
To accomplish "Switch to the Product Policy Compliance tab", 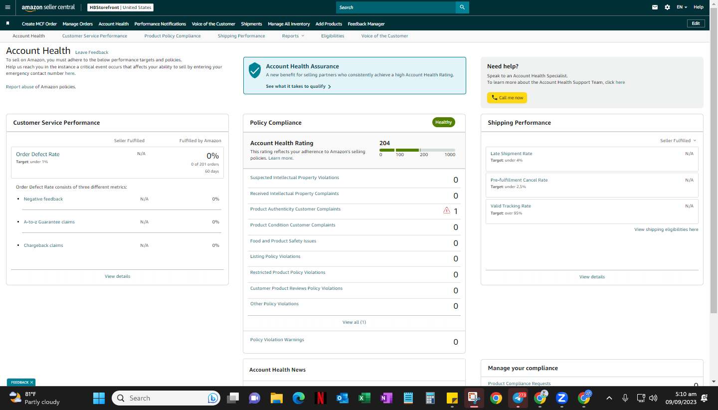I will [x=173, y=36].
